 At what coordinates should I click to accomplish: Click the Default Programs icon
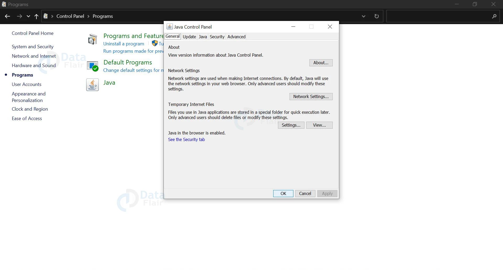pos(92,66)
